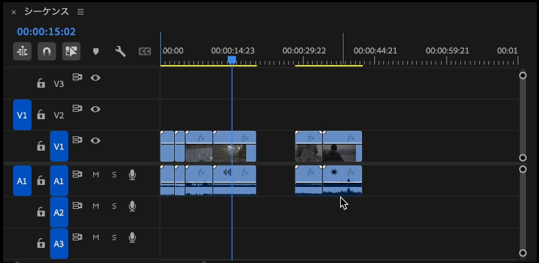Image resolution: width=539 pixels, height=263 pixels.
Task: Toggle Linked Selection button
Action: [x=71, y=51]
